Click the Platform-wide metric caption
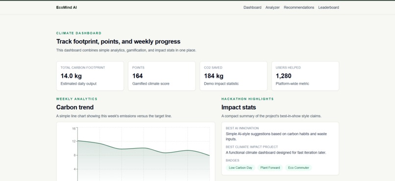395x181 pixels. (x=292, y=84)
